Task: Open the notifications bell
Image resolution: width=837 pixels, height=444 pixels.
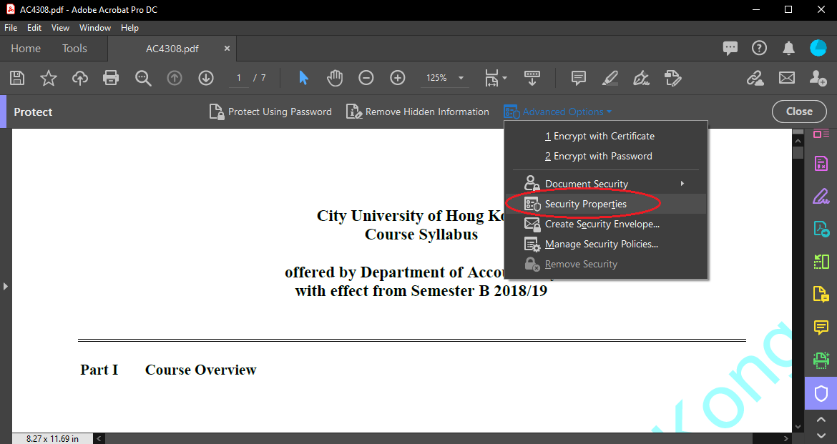Action: (x=788, y=49)
